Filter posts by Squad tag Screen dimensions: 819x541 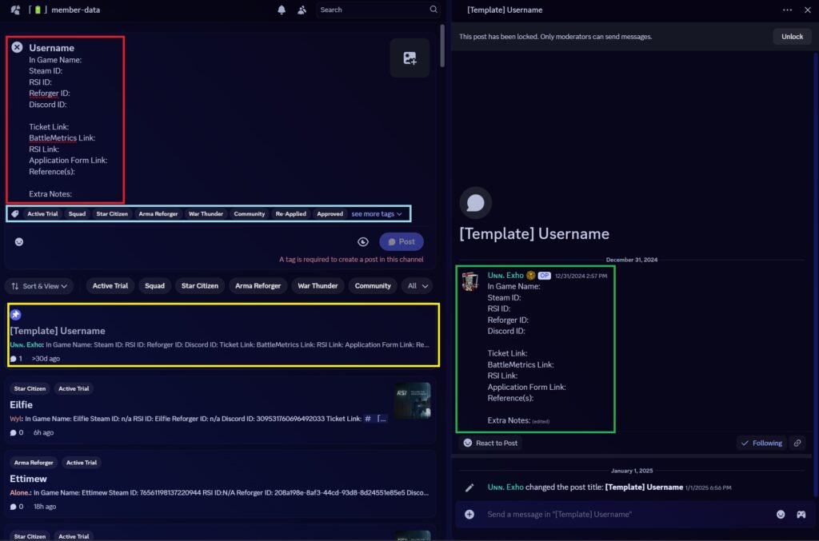tap(154, 286)
